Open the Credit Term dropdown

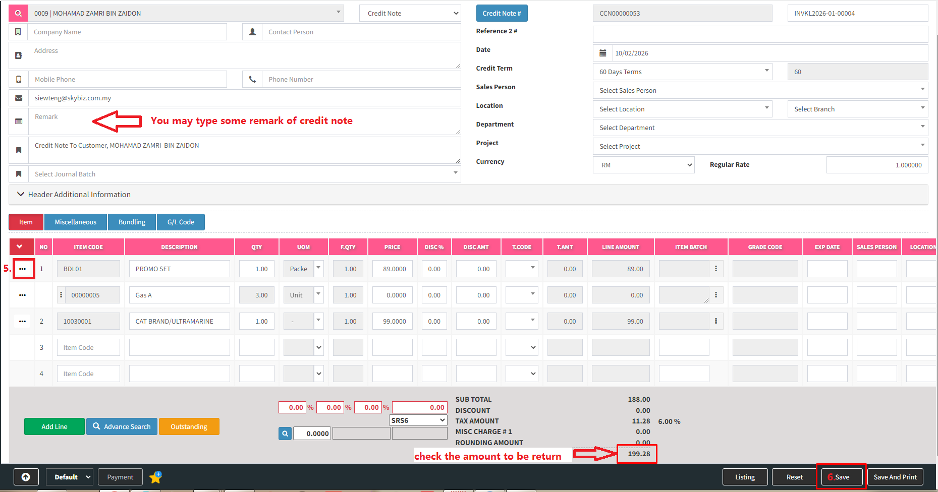pyautogui.click(x=682, y=72)
